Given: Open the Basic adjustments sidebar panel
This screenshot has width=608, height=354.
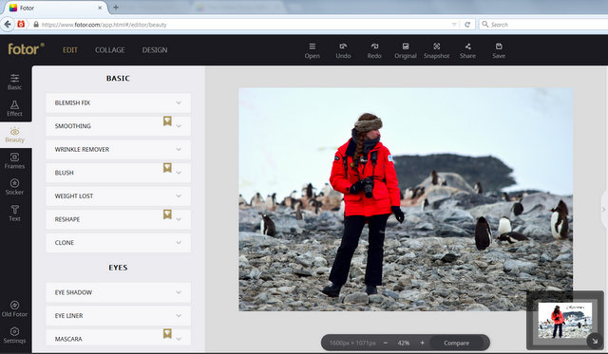Looking at the screenshot, I should point(14,82).
